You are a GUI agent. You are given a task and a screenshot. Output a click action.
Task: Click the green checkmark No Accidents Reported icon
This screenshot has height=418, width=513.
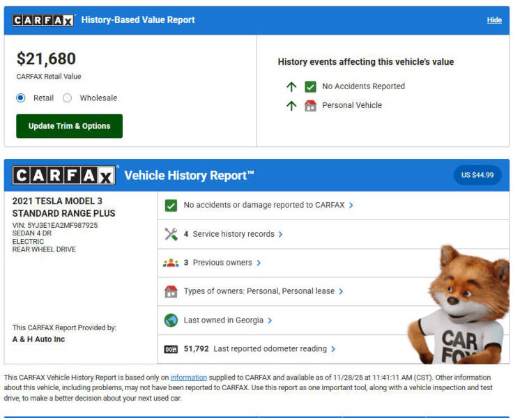point(310,86)
